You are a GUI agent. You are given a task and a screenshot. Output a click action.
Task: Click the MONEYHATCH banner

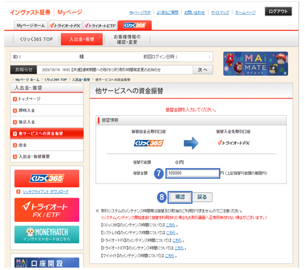click(47, 234)
